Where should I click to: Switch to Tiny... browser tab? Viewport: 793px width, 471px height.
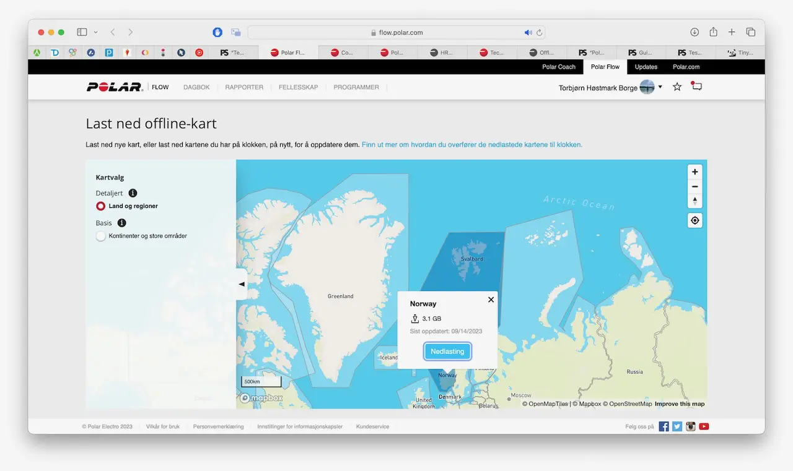pyautogui.click(x=740, y=53)
